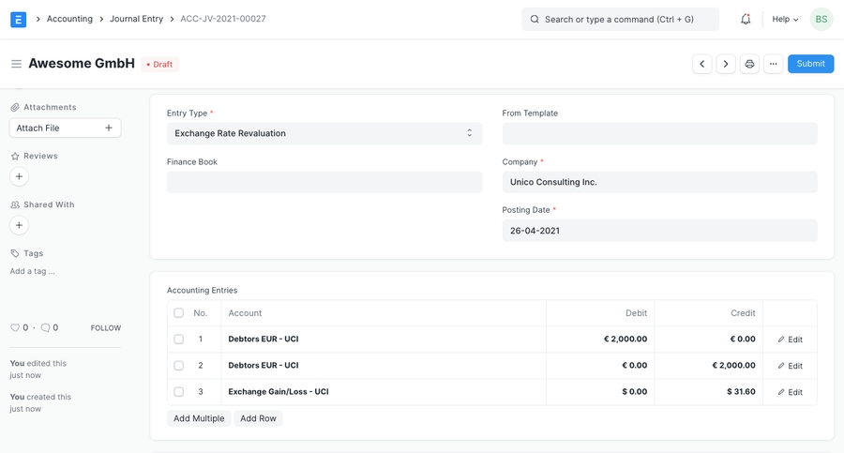Open the print icon button

pos(749,64)
